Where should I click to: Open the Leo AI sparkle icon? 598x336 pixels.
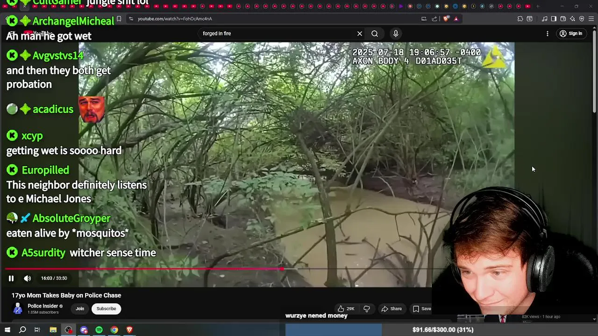coord(572,19)
